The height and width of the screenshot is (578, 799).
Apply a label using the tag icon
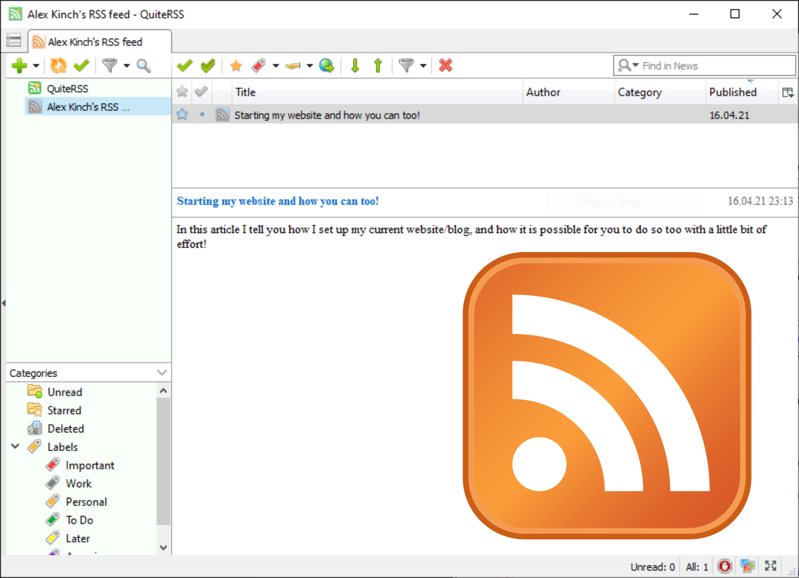click(259, 65)
